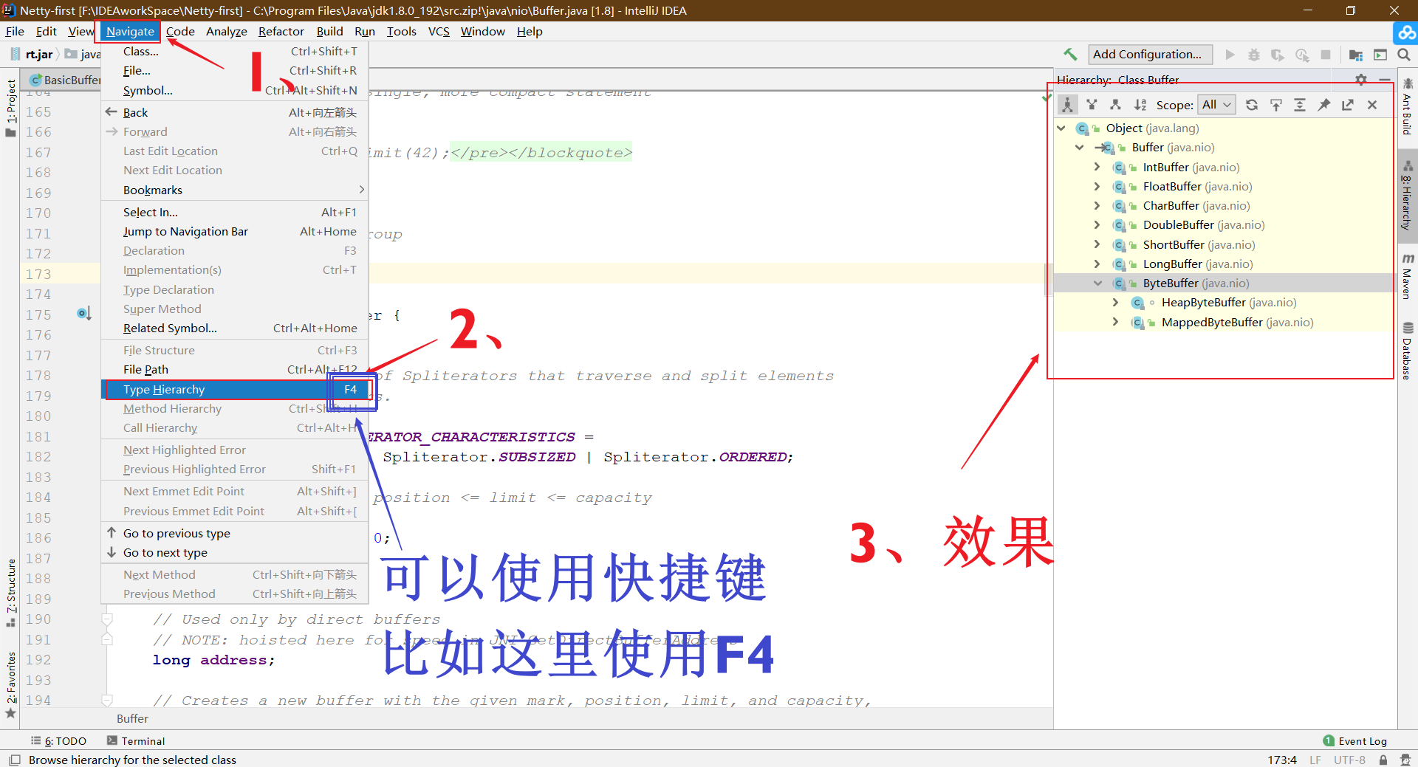Expand the LongBuffer node
The width and height of the screenshot is (1418, 767).
point(1097,264)
